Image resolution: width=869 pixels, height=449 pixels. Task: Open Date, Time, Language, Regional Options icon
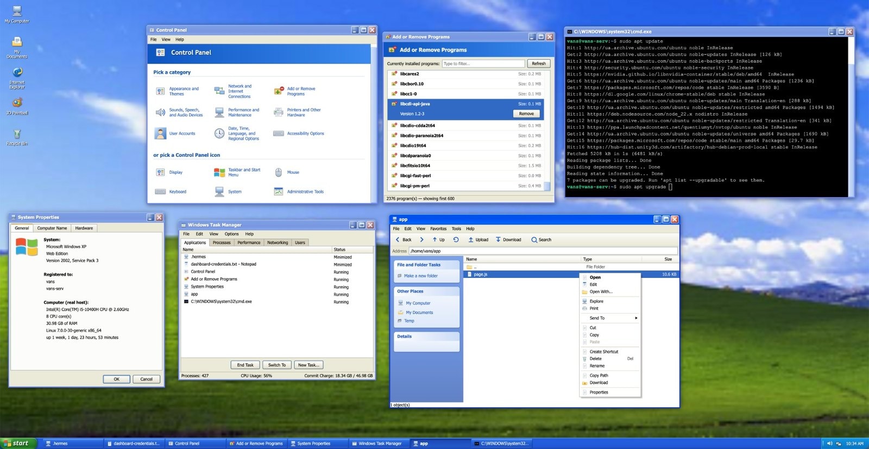tap(219, 134)
